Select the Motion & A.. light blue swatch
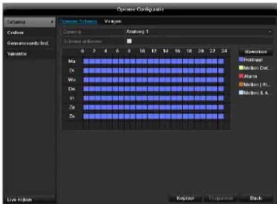277x204 pixels. pos(241,93)
